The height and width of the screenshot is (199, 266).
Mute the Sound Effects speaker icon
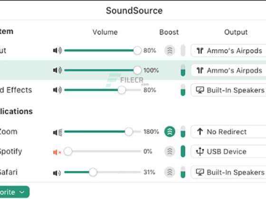tap(57, 90)
